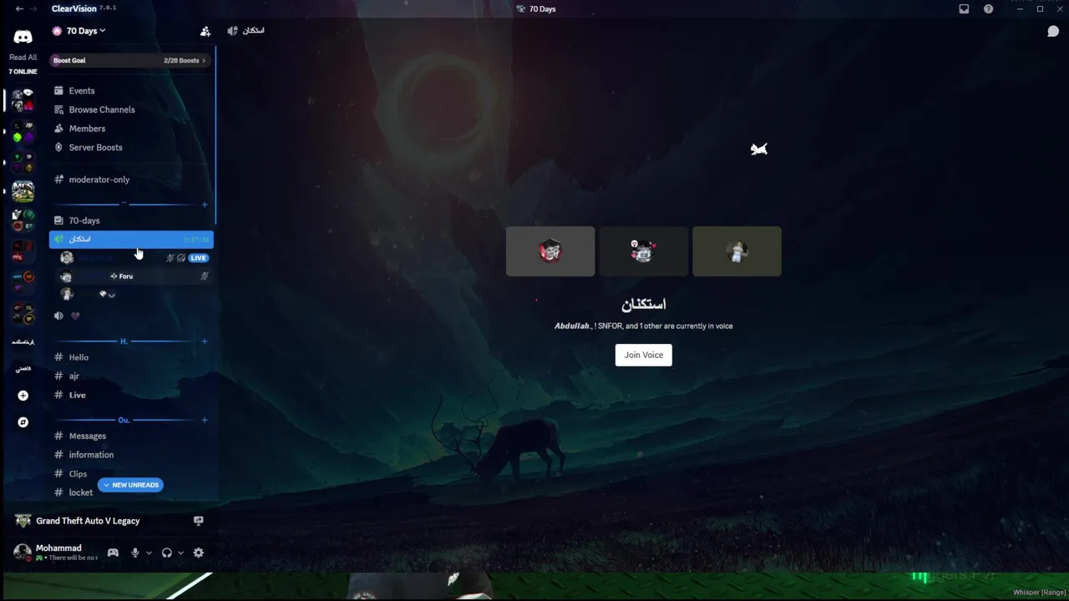Click Join Voice button
1069x601 pixels.
coord(643,355)
